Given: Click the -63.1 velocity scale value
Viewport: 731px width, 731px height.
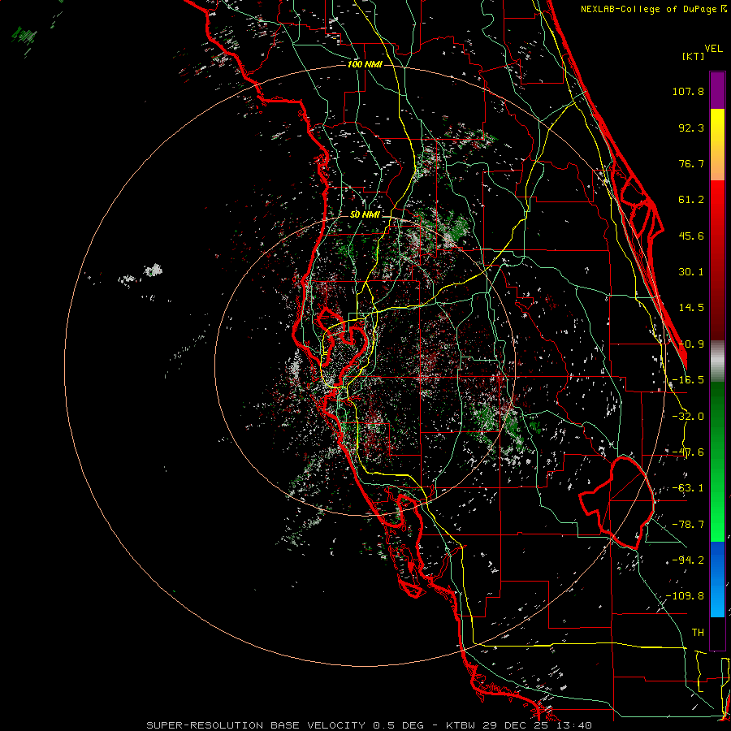Looking at the screenshot, I should (x=688, y=488).
